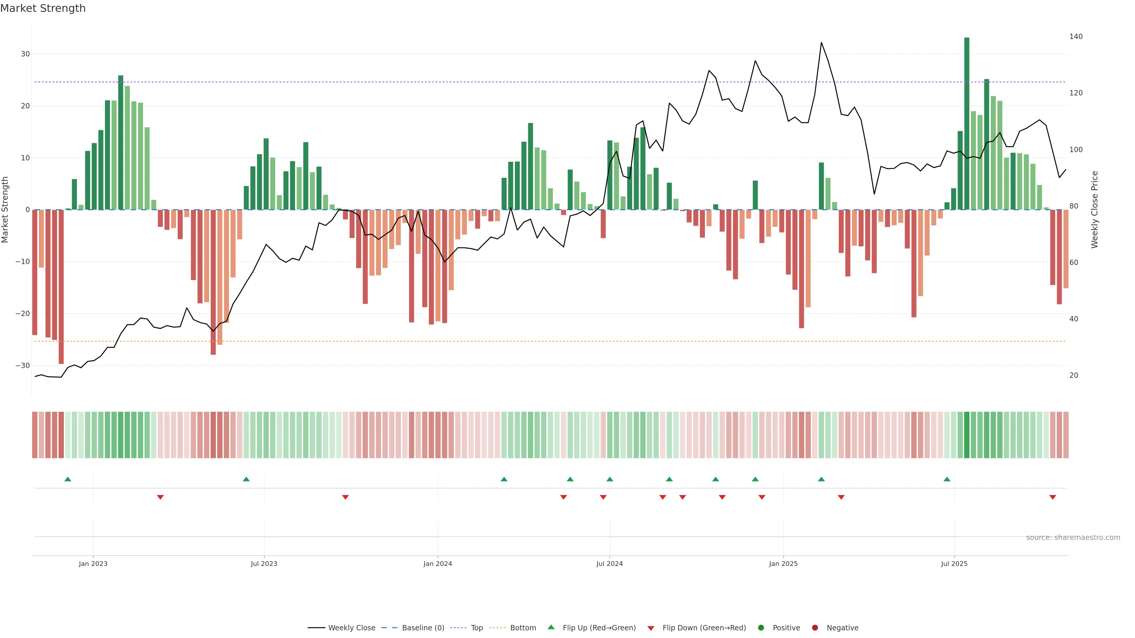Click the Market Strength chart title
The width and height of the screenshot is (1135, 638).
43,8
